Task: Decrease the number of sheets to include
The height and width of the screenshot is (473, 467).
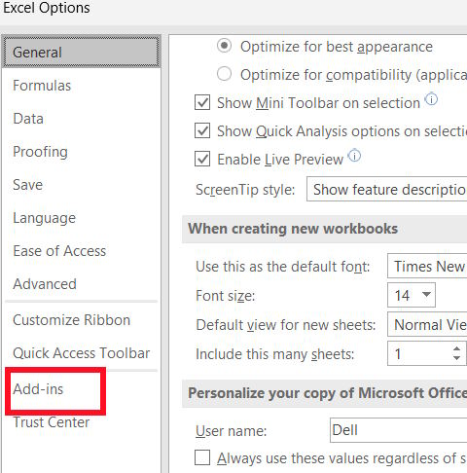Action: [456, 358]
